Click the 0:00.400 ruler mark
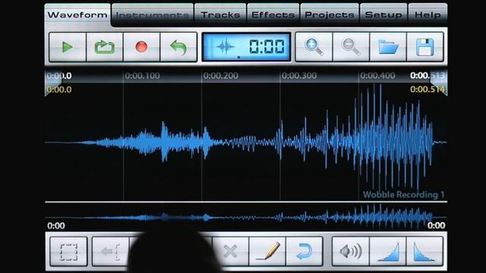The height and width of the screenshot is (273, 486). [377, 76]
